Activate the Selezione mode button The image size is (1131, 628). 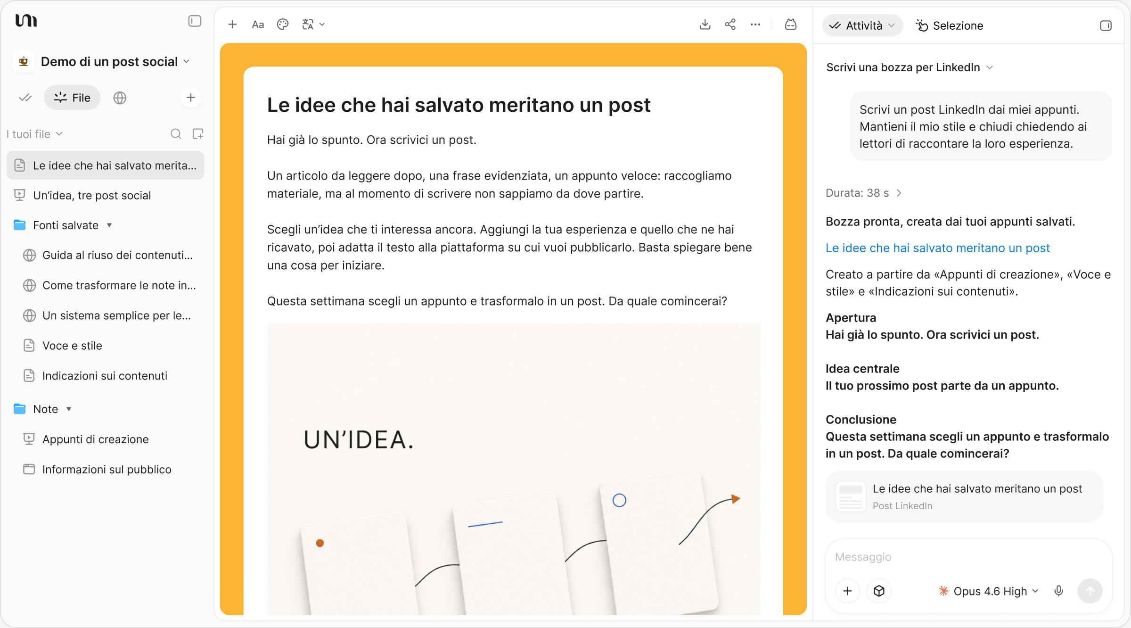coord(950,25)
